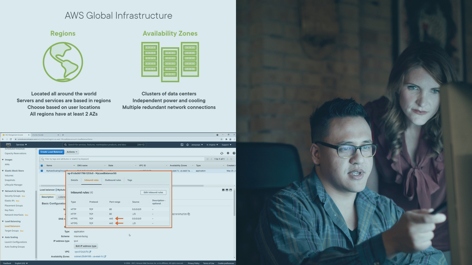Click the Create Load Balancer button
The width and height of the screenshot is (472, 265).
click(51, 152)
